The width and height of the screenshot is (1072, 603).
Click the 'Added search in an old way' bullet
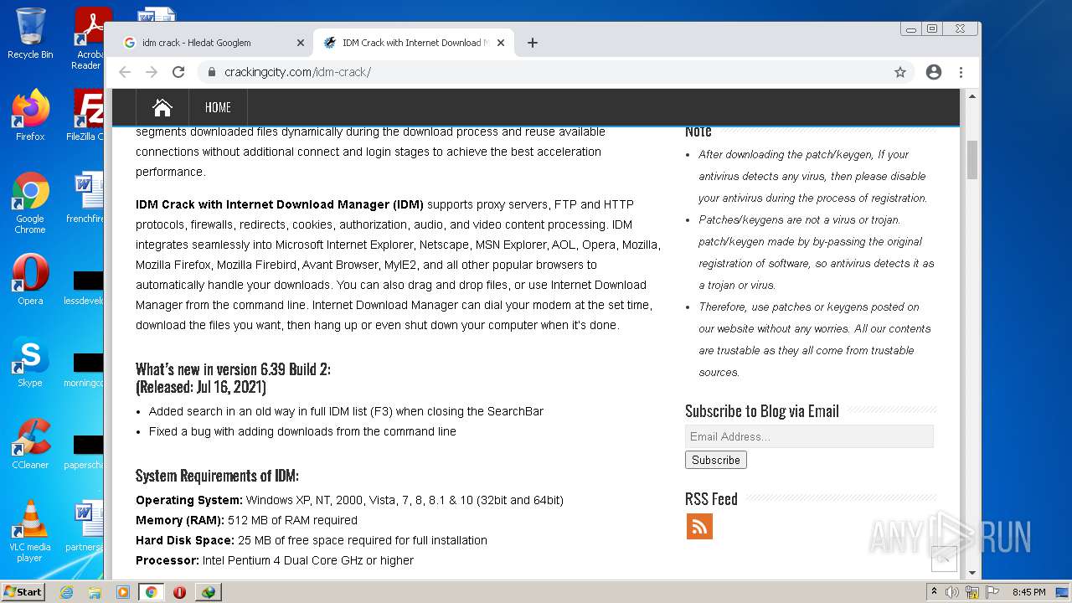[x=346, y=411]
